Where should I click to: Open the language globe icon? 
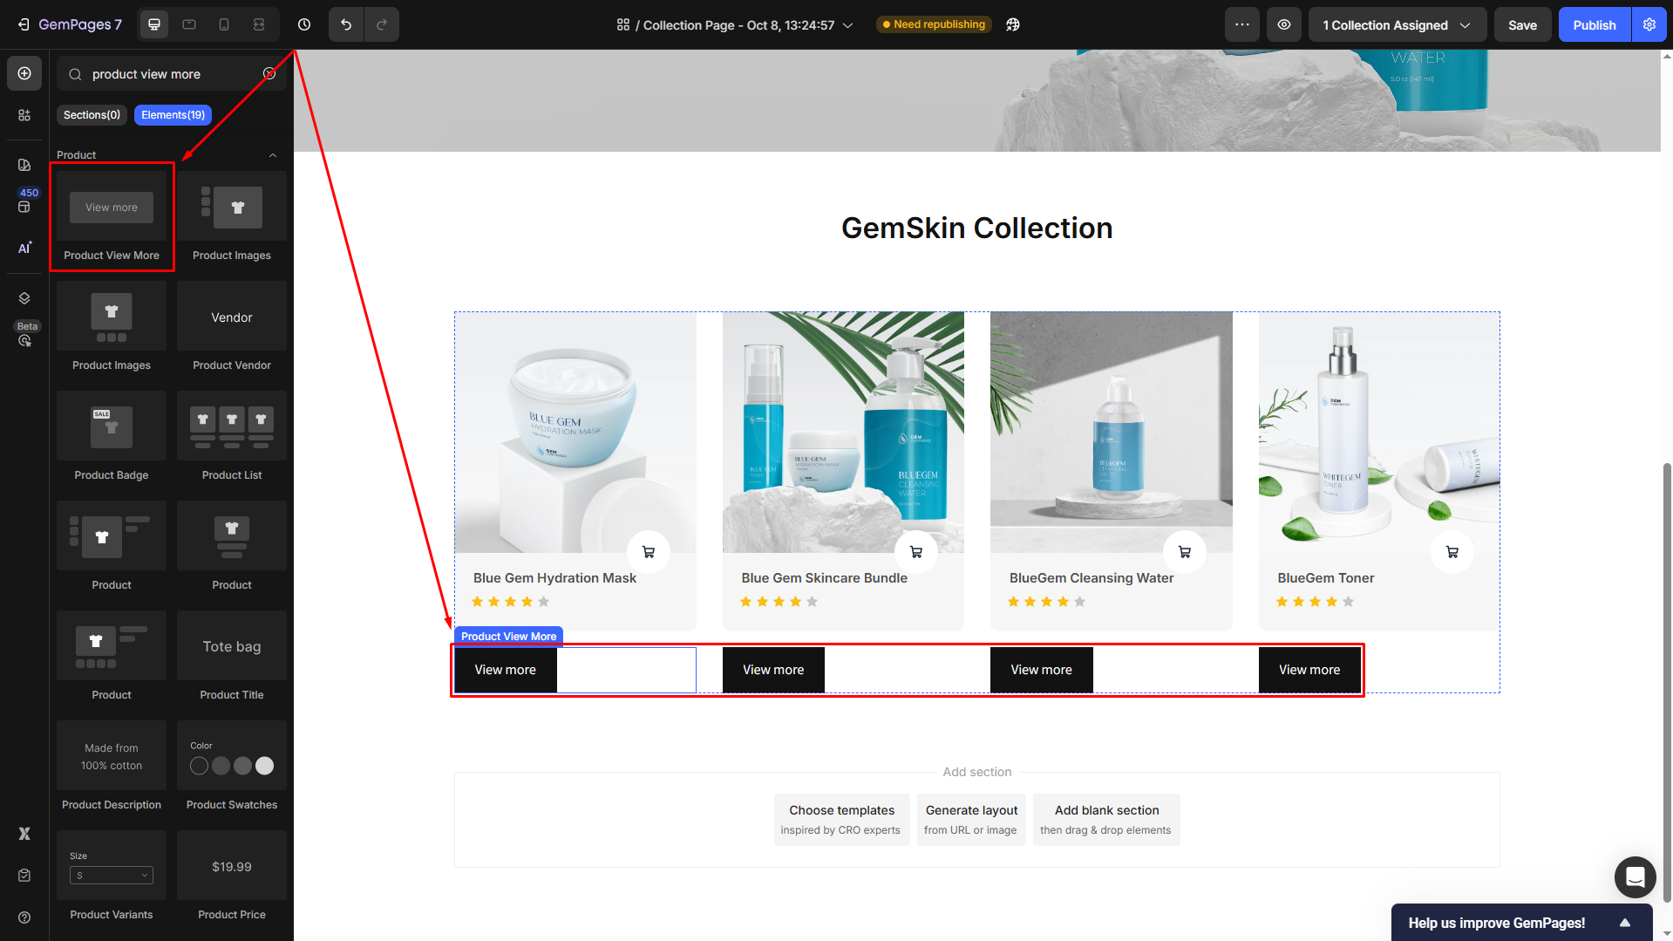tap(1013, 24)
